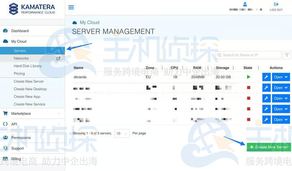Open Pricing in the sidebar
This screenshot has width=292, height=171.
[x=19, y=74]
